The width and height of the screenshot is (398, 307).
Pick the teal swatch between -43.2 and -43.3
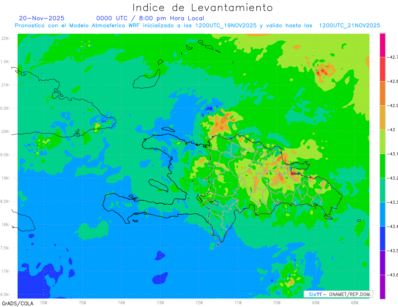[x=382, y=190]
